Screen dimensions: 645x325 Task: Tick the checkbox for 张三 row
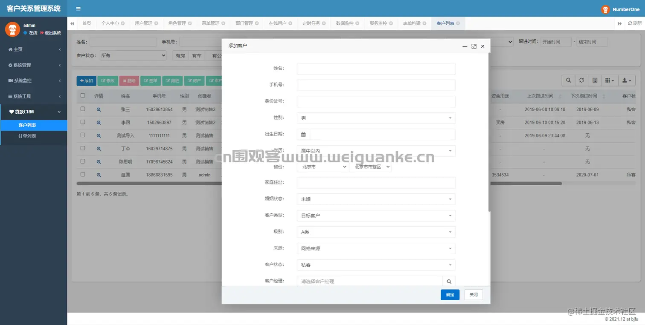click(x=83, y=109)
